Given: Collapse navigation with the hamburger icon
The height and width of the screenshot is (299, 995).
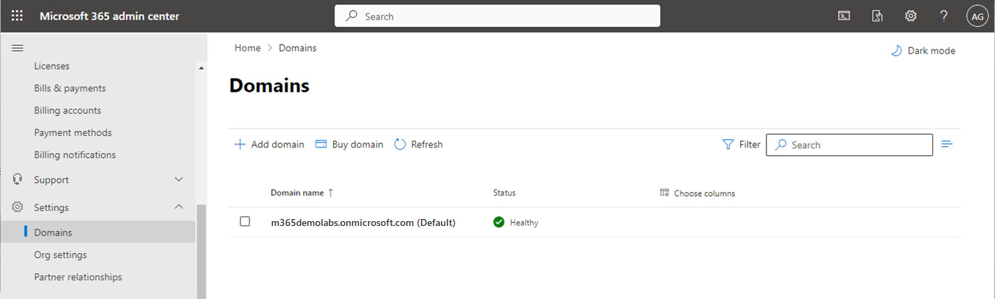Looking at the screenshot, I should click(x=17, y=48).
